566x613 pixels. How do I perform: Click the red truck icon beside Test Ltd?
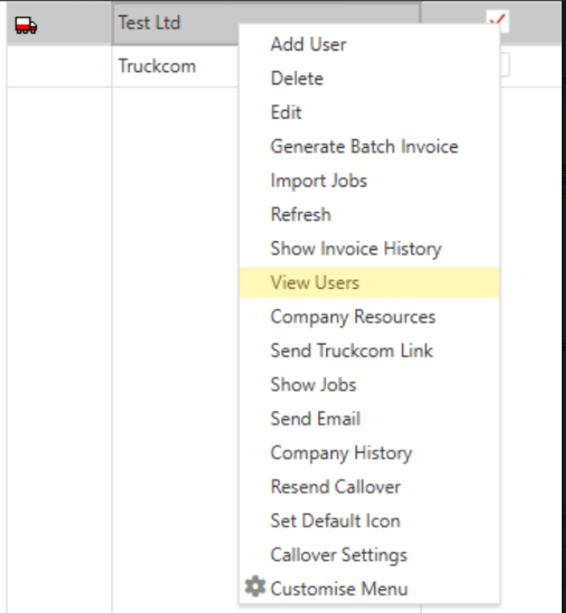coord(26,26)
